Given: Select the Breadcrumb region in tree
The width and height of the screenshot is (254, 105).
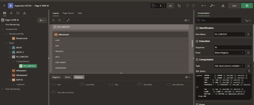Looking at the screenshot, I should point(22,38).
